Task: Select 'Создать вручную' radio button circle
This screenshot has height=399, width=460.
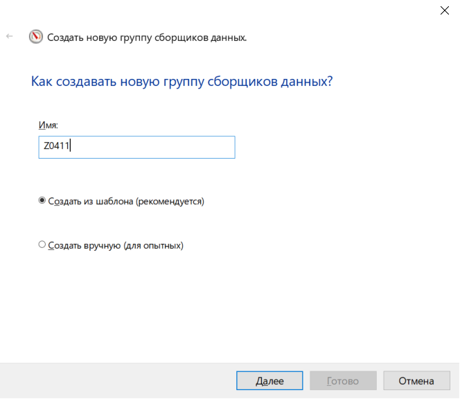Action: (x=42, y=244)
